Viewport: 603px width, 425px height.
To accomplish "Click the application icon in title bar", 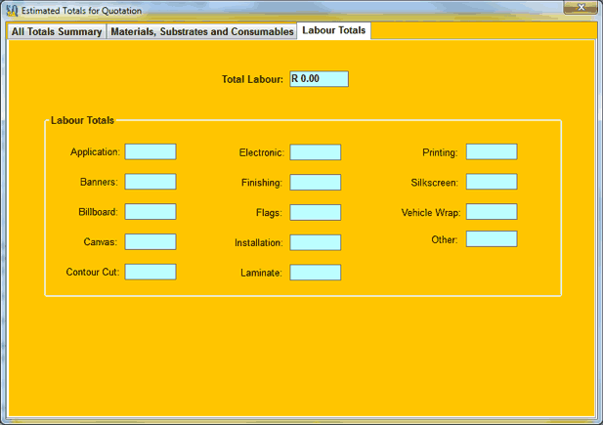I will 12,11.
